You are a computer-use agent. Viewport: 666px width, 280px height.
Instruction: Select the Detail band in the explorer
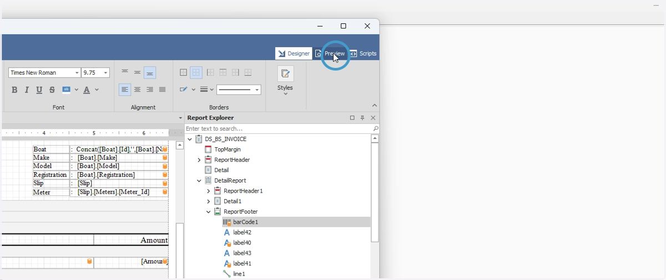[221, 170]
